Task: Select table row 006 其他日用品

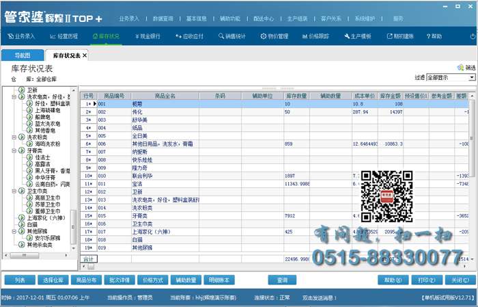Action: tap(275, 144)
